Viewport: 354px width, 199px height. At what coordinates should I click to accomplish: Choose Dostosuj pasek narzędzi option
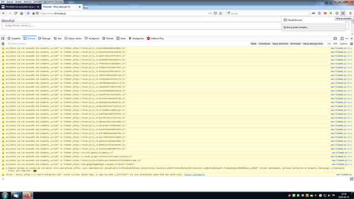pyautogui.click(x=314, y=27)
